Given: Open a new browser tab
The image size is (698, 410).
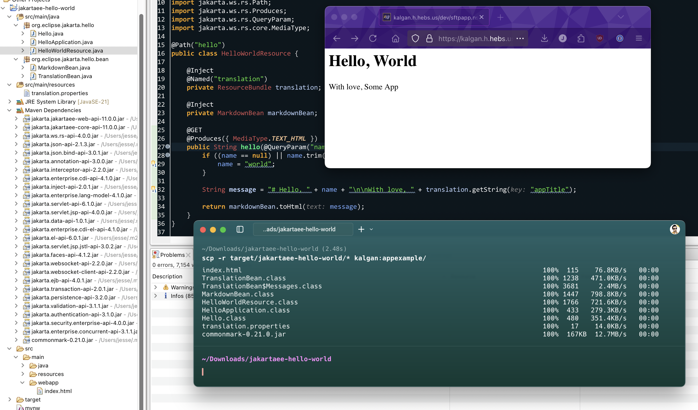Looking at the screenshot, I should point(500,18).
